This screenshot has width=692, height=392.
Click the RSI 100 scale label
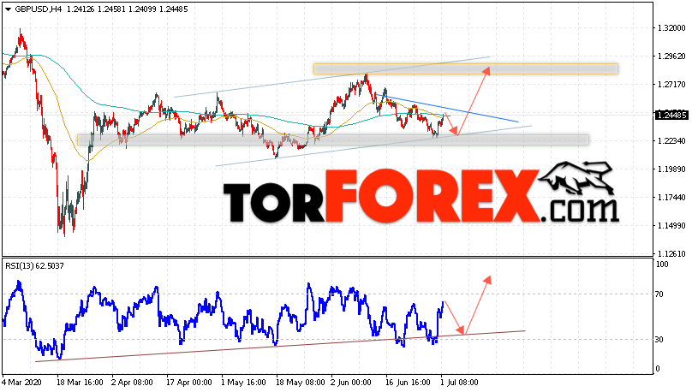point(662,264)
